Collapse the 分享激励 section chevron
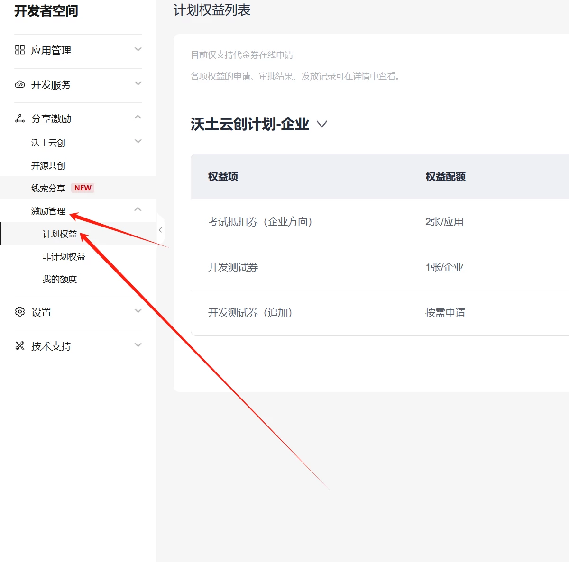569x562 pixels. [138, 117]
